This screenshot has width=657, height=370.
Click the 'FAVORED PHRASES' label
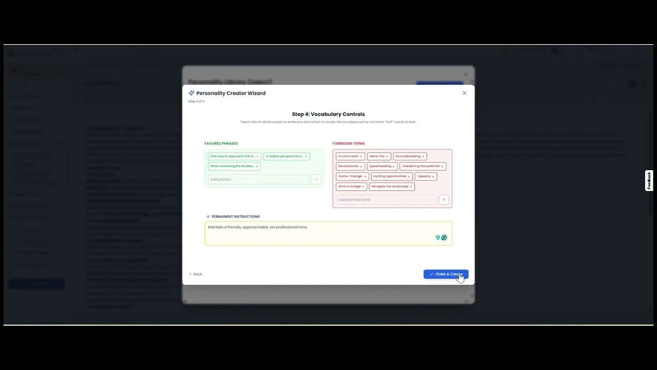click(221, 143)
